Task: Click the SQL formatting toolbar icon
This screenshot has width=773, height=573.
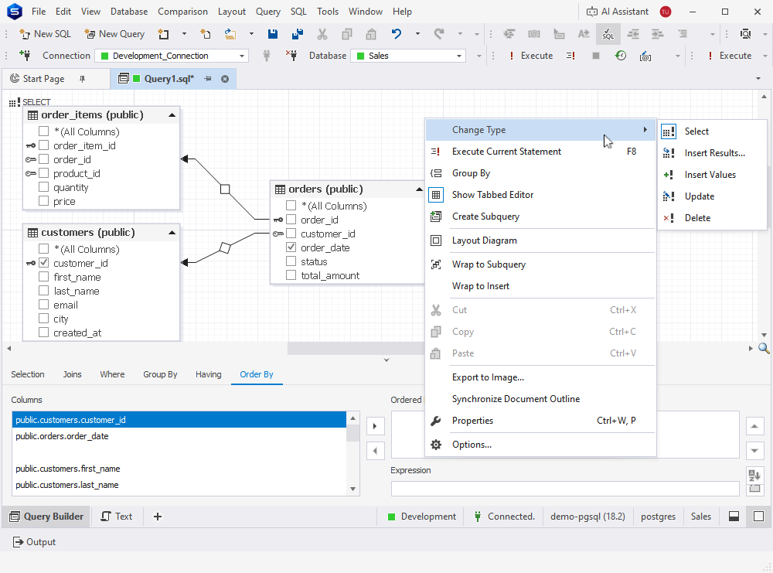Action: (x=608, y=34)
